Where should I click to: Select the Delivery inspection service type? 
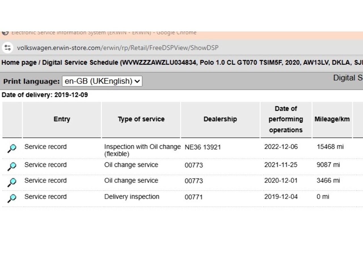(132, 197)
